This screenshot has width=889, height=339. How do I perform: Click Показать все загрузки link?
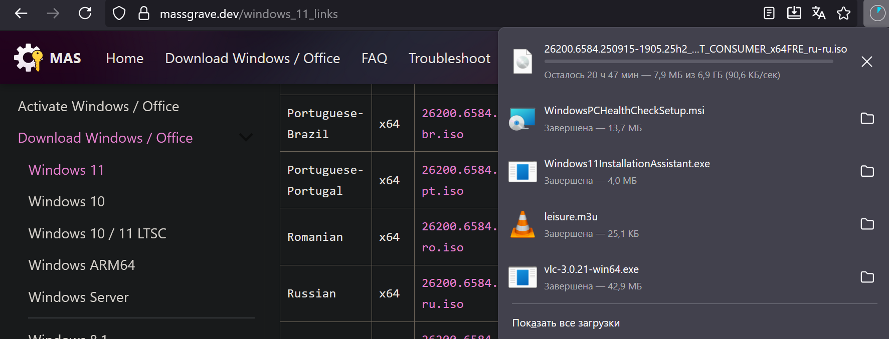[566, 323]
